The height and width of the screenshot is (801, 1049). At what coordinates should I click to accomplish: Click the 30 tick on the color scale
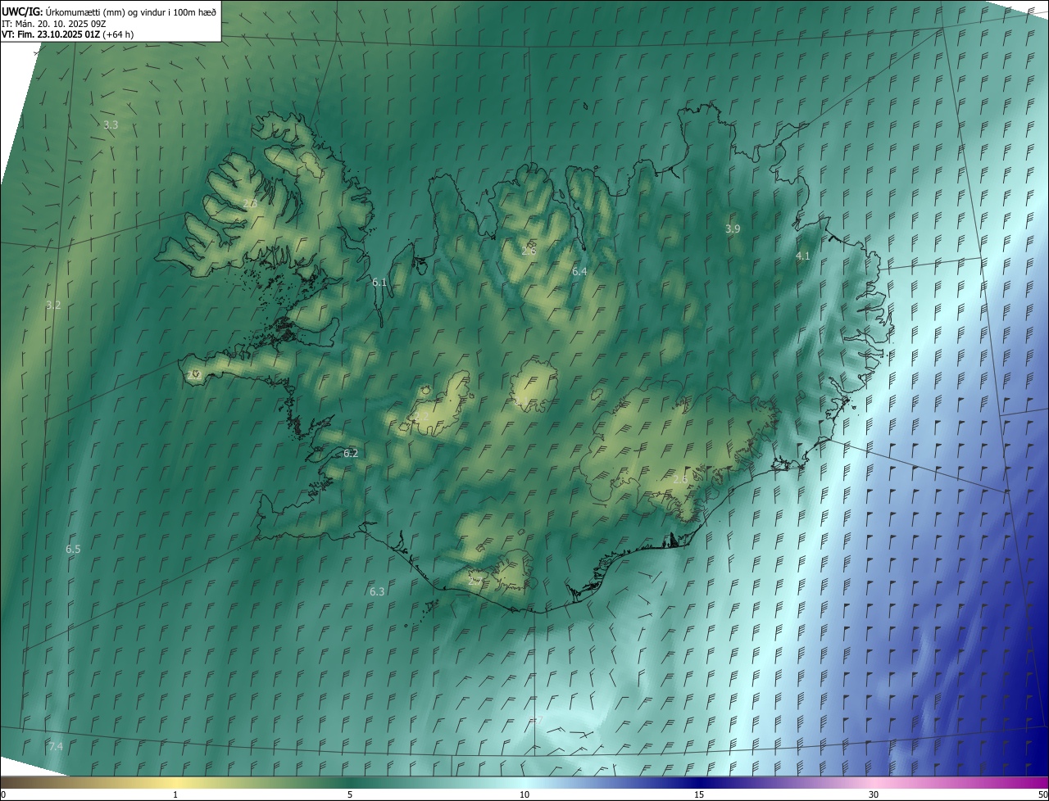pos(874,794)
